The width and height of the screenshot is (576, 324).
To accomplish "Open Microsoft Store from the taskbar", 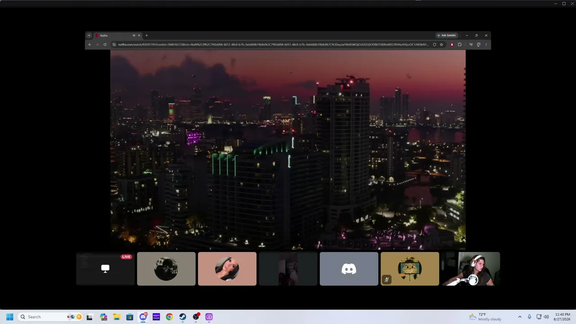I will 130,317.
